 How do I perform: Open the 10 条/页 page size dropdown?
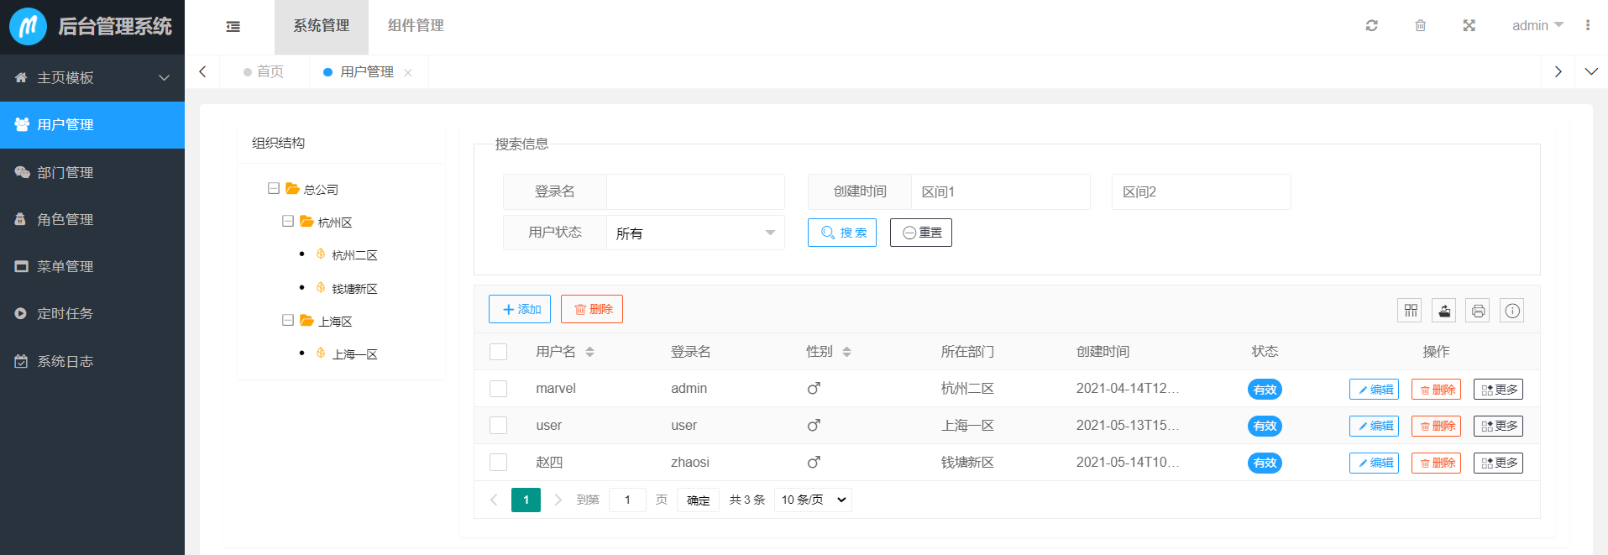pos(813,500)
